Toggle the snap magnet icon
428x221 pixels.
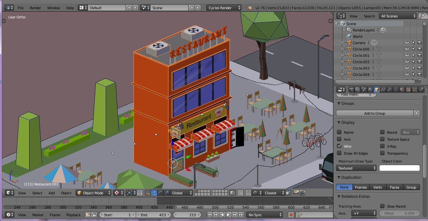pyautogui.click(x=248, y=193)
